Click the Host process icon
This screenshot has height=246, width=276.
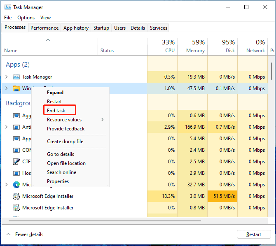point(16,173)
